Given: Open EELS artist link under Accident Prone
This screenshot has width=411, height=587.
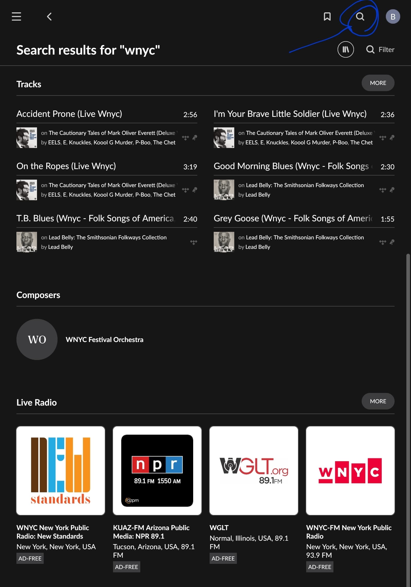Looking at the screenshot, I should (54, 142).
